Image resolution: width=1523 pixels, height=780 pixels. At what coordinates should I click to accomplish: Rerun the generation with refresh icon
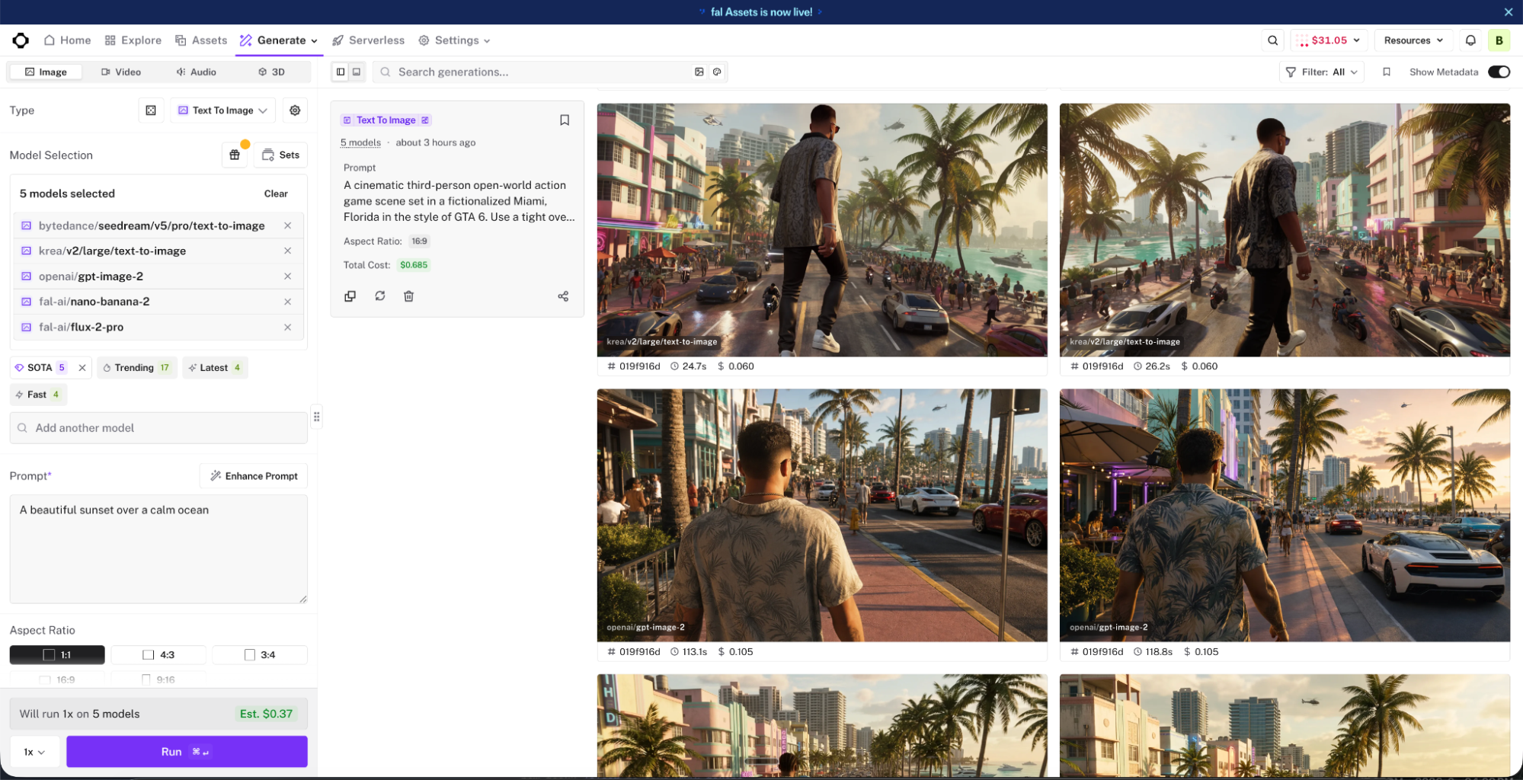click(x=379, y=296)
